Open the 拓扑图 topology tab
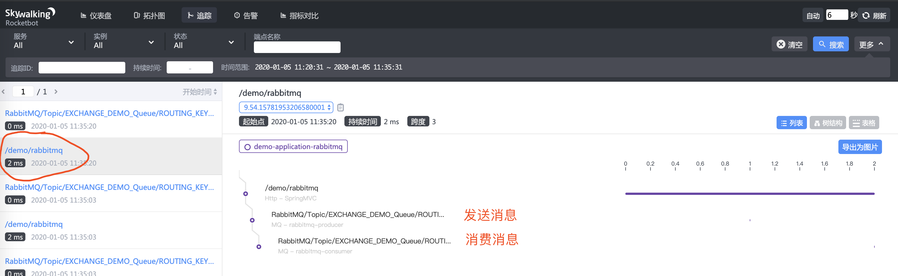This screenshot has height=276, width=898. (x=149, y=16)
